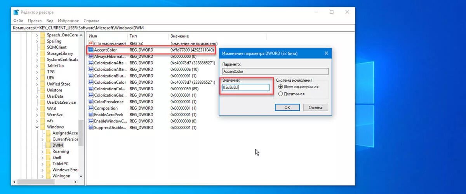Click the tree scroll-down arrow
Image resolution: width=466 pixels, height=194 pixels.
point(81,176)
